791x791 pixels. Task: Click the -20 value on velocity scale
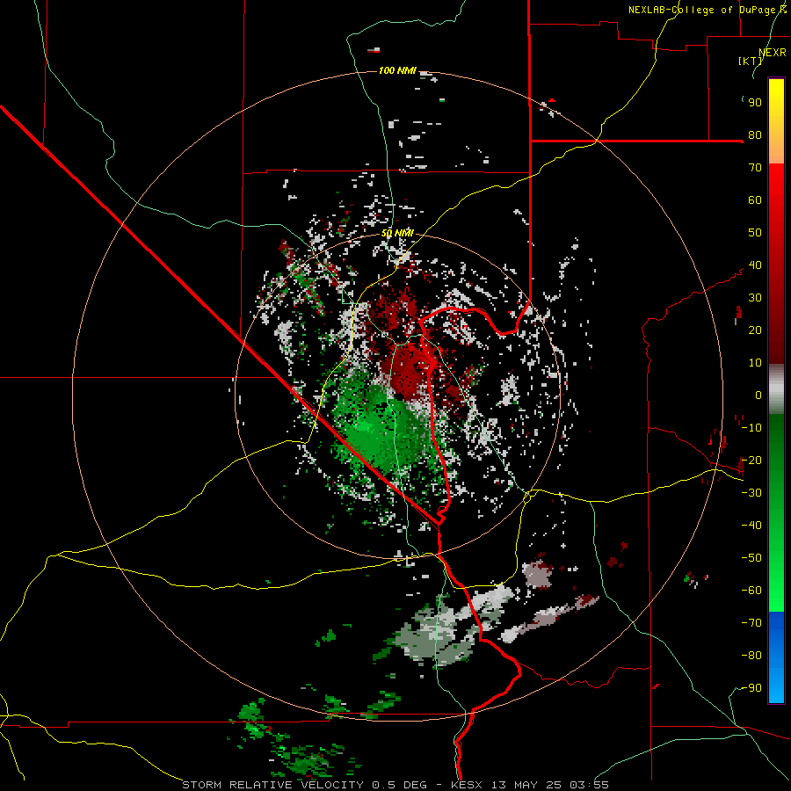click(x=751, y=460)
